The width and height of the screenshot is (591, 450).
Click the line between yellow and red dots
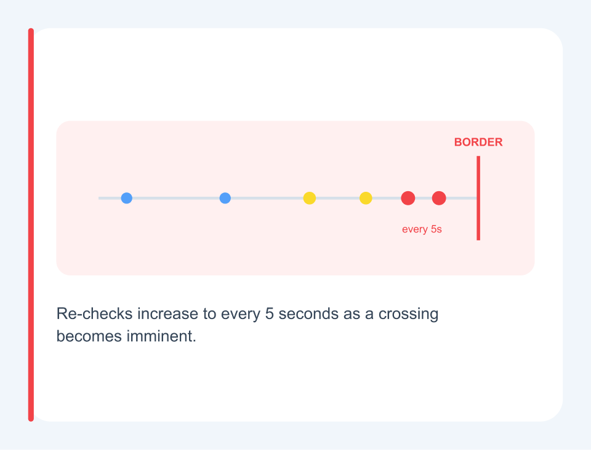coord(387,198)
